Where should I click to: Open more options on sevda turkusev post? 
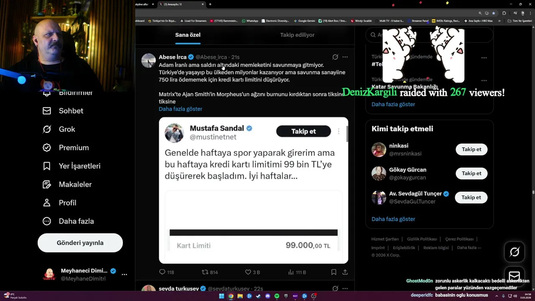345,288
